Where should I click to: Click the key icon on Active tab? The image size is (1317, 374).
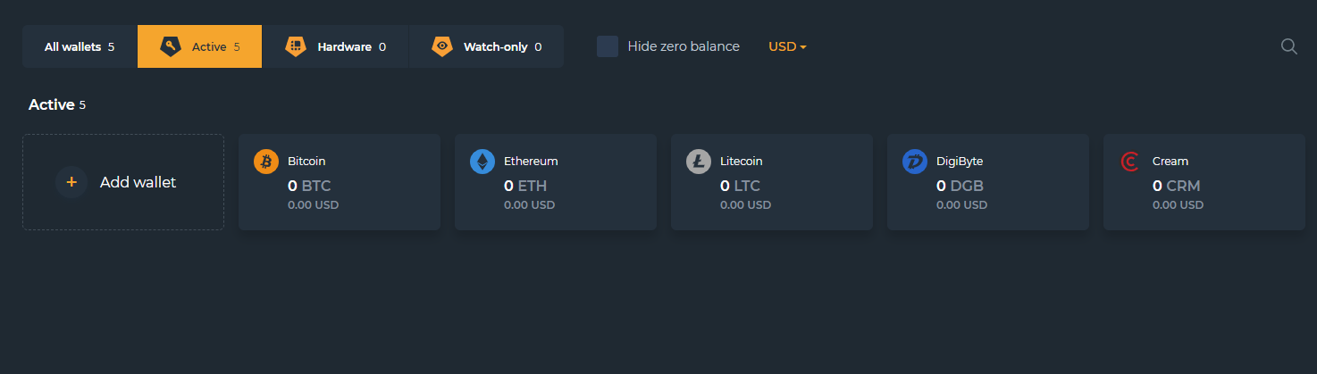click(171, 46)
